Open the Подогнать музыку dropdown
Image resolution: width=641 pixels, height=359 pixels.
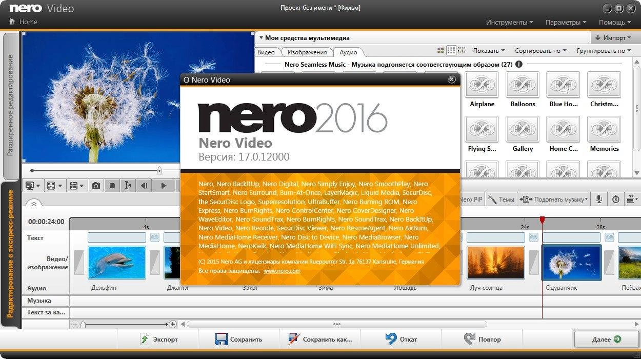click(554, 200)
